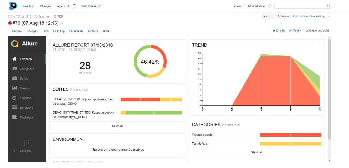Switch to the Tests tab

coord(45,31)
